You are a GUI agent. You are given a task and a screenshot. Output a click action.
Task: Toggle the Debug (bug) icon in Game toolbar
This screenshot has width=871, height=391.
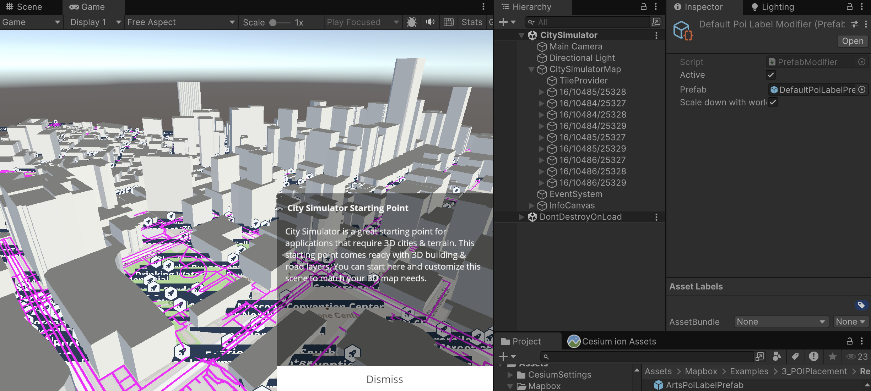[412, 22]
